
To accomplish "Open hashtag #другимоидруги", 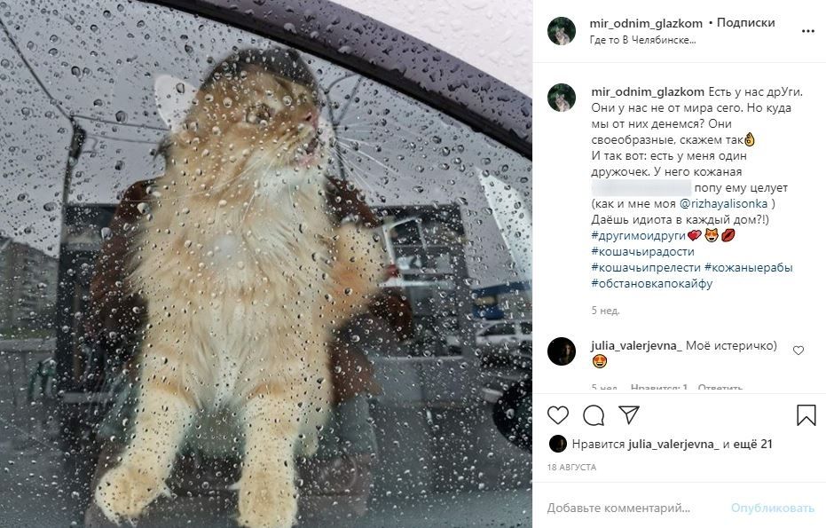I will [639, 235].
